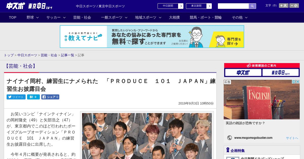Click the English book advertisement image
The width and height of the screenshot is (304, 159).
click(x=262, y=99)
